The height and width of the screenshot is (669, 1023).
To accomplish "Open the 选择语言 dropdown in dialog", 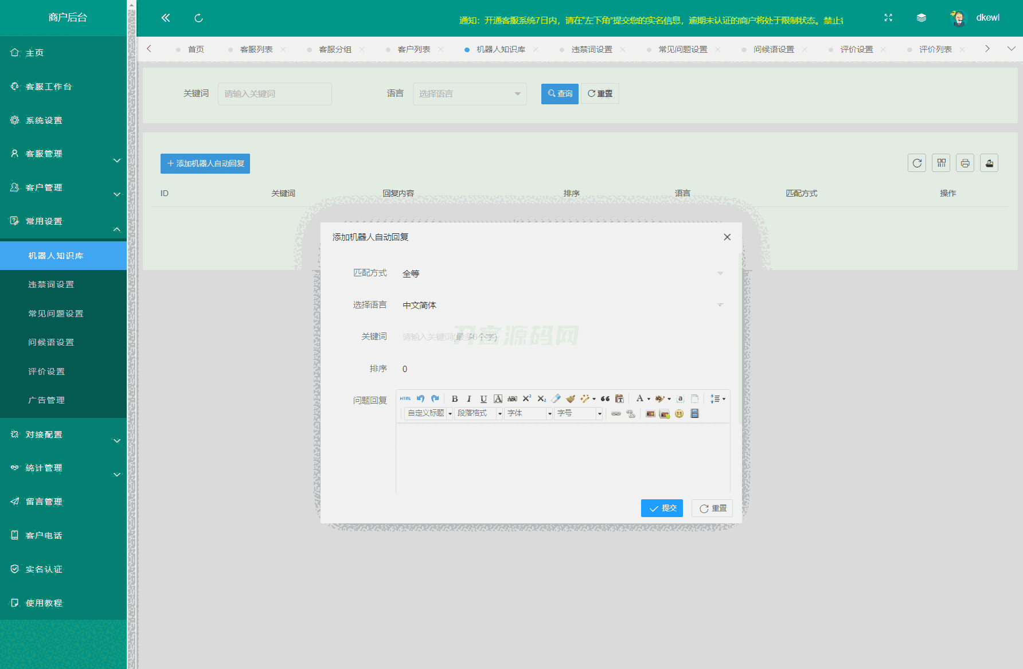I will [x=563, y=305].
